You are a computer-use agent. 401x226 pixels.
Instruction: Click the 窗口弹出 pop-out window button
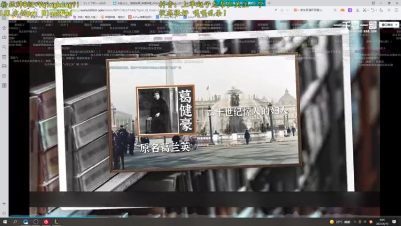[x=387, y=25]
